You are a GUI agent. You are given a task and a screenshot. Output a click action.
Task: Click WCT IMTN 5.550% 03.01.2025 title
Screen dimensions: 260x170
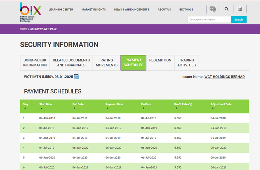(x=48, y=77)
